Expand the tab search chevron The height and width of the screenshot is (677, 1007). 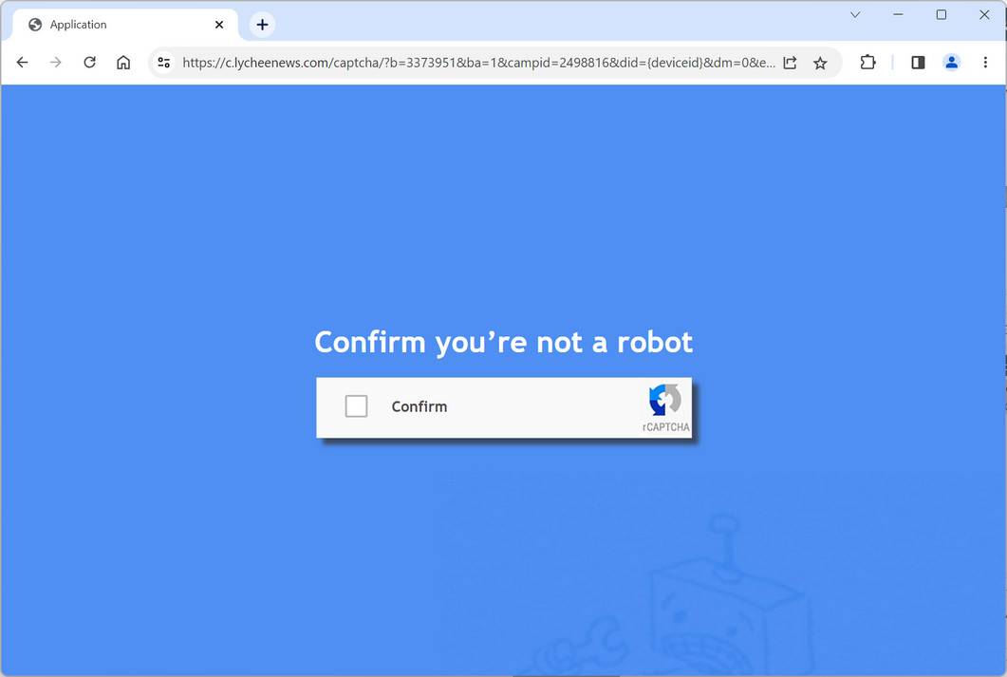(x=855, y=14)
